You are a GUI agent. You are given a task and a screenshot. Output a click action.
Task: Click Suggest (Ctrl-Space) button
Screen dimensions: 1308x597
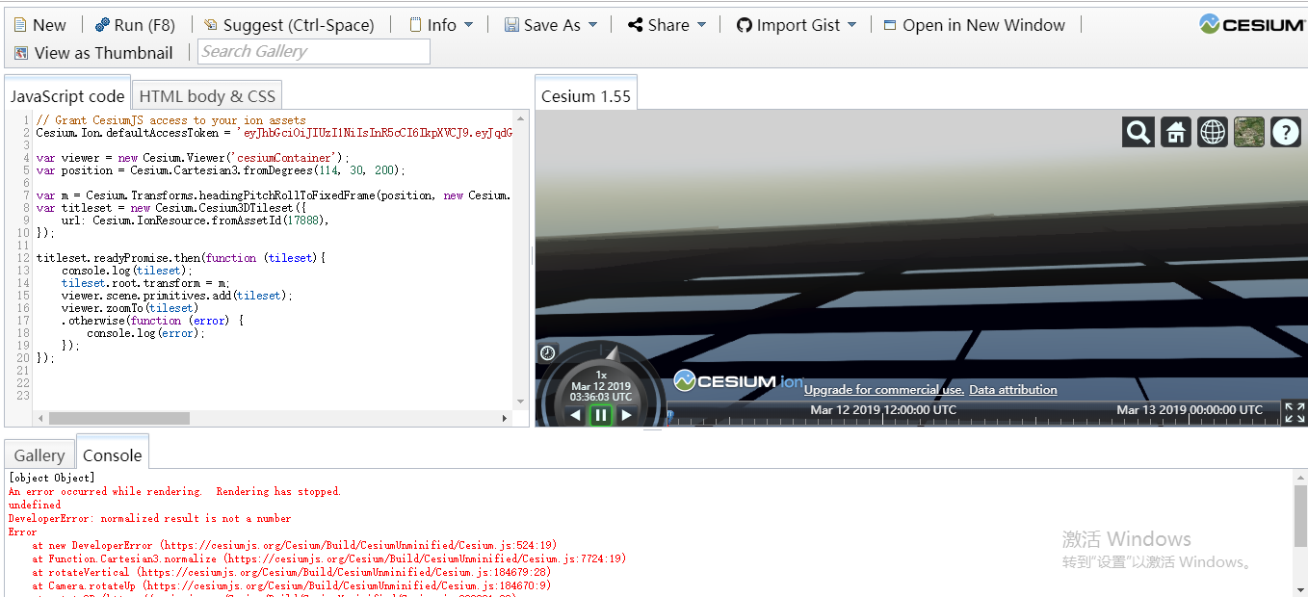(x=288, y=25)
